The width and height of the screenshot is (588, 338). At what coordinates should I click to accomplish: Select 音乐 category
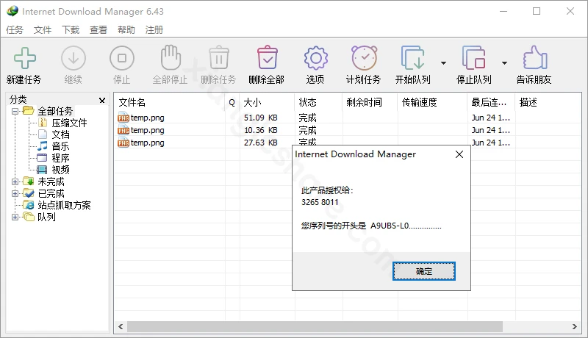point(60,146)
